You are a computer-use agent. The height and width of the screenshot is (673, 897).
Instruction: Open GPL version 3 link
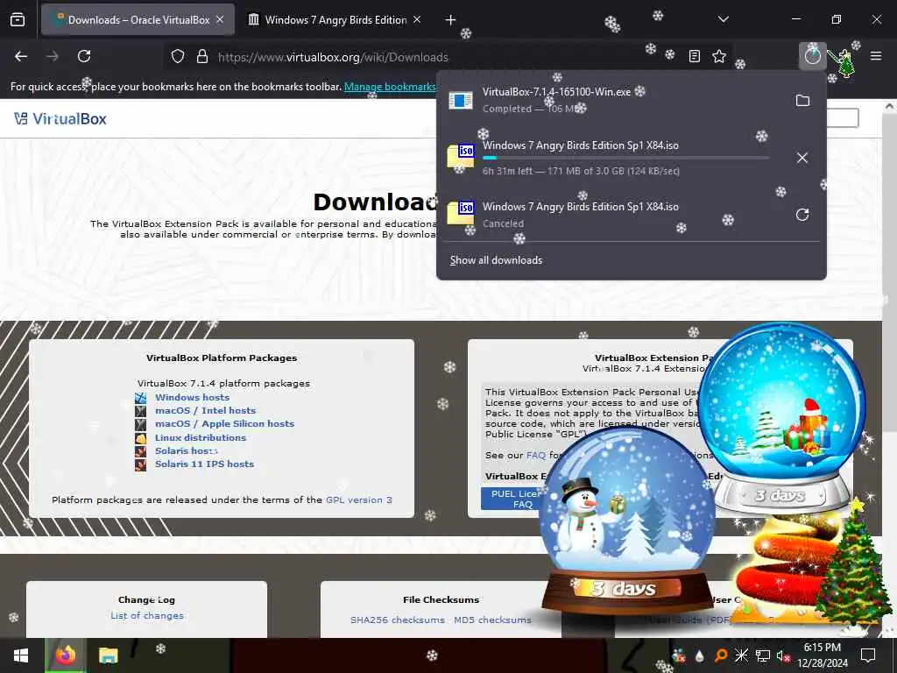pyautogui.click(x=358, y=499)
